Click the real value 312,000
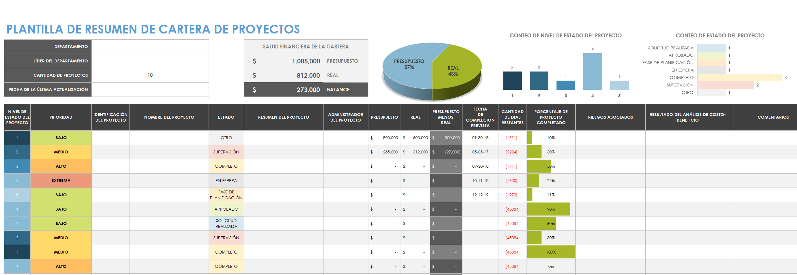The image size is (797, 275). click(415, 152)
